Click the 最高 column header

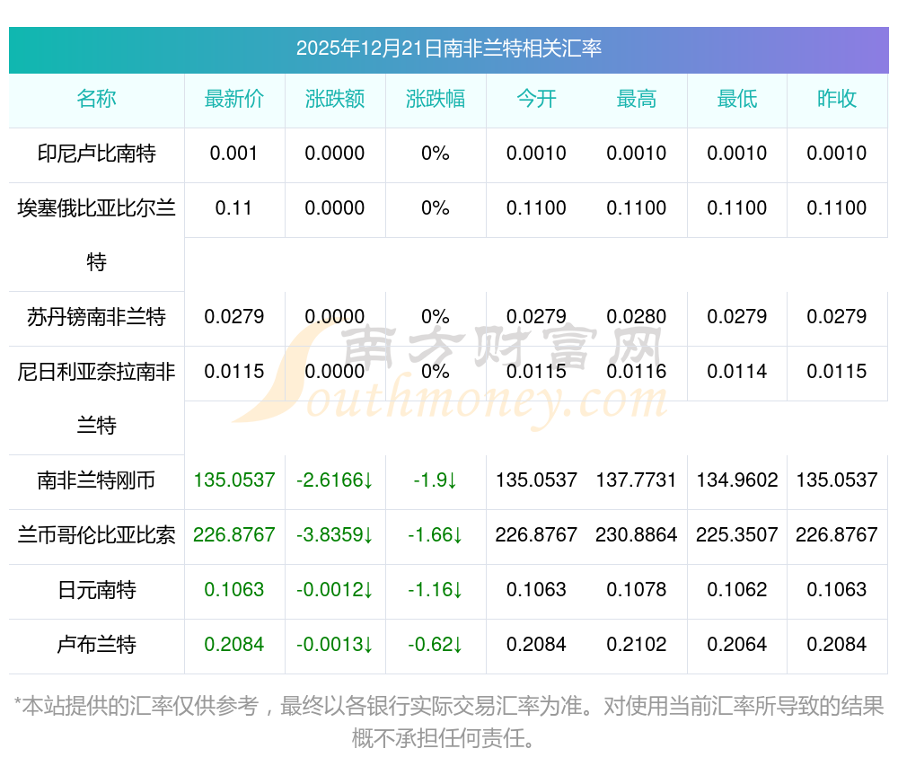point(637,99)
